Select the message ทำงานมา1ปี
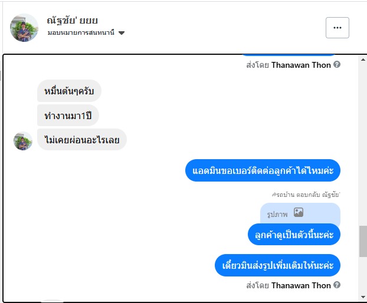 click(x=68, y=116)
